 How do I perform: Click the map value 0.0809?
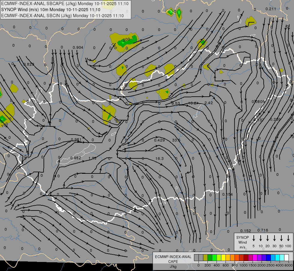click(x=258, y=101)
